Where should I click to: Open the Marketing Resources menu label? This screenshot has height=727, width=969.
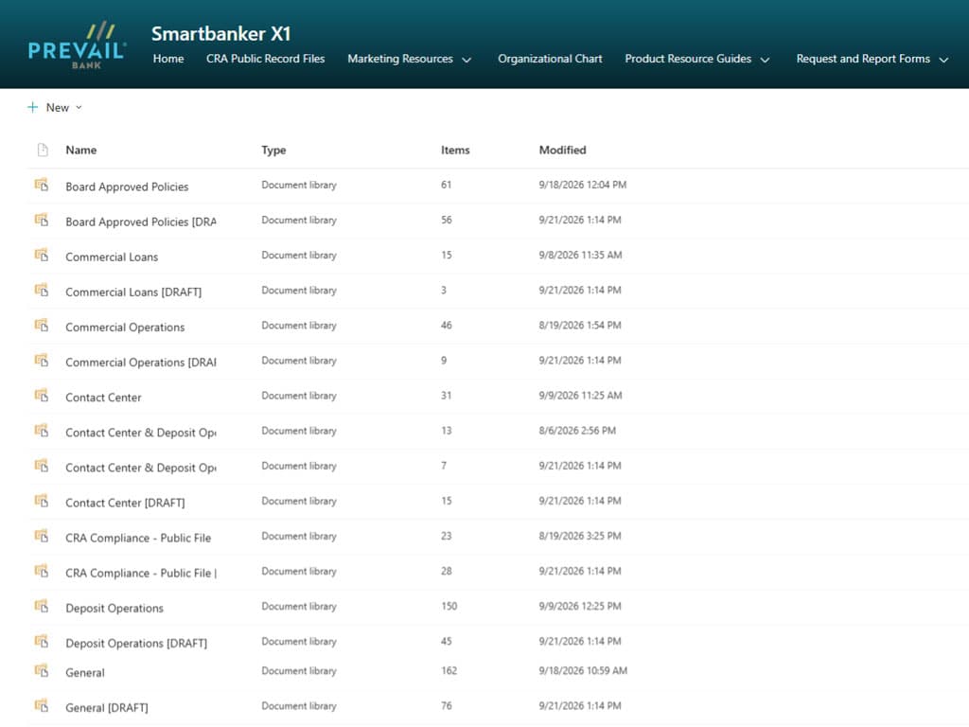point(400,59)
